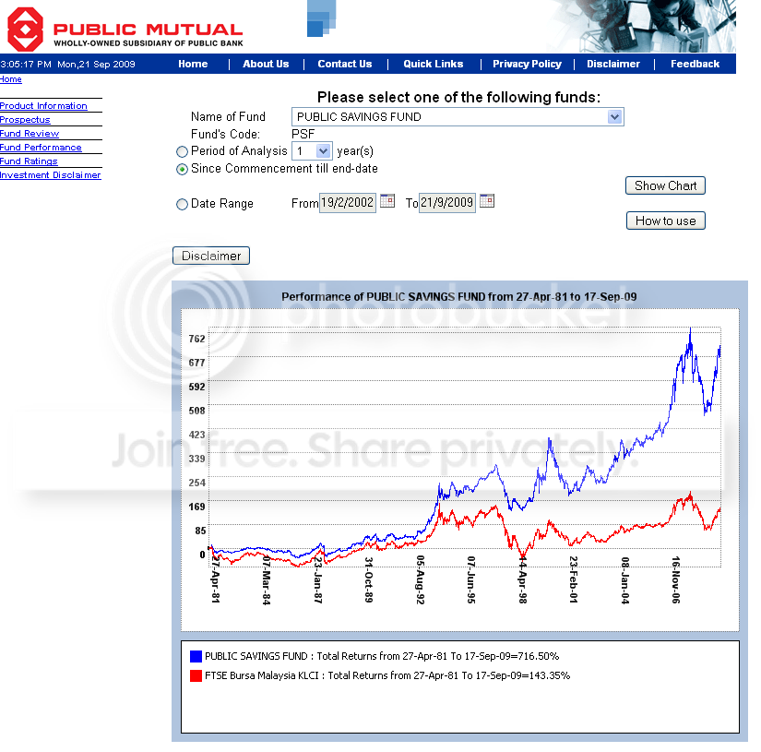Select the Period of Analysis radio button
Viewport: 761px width, 752px height.
[182, 151]
